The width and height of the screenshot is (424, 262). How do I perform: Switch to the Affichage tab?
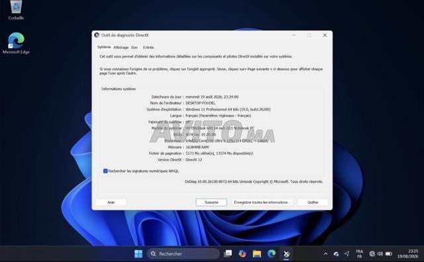(x=121, y=48)
